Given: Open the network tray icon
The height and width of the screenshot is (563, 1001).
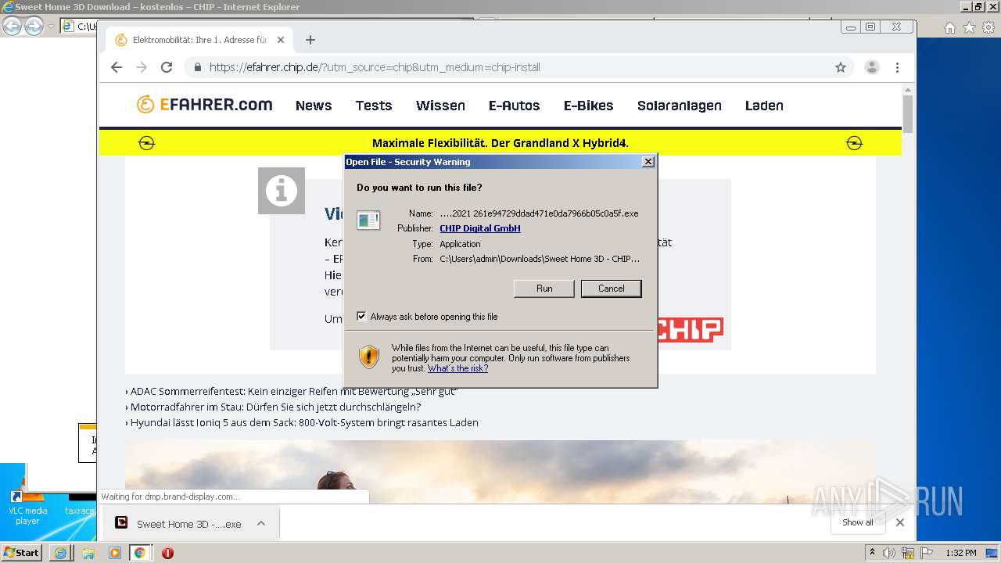Looking at the screenshot, I should click(x=908, y=553).
